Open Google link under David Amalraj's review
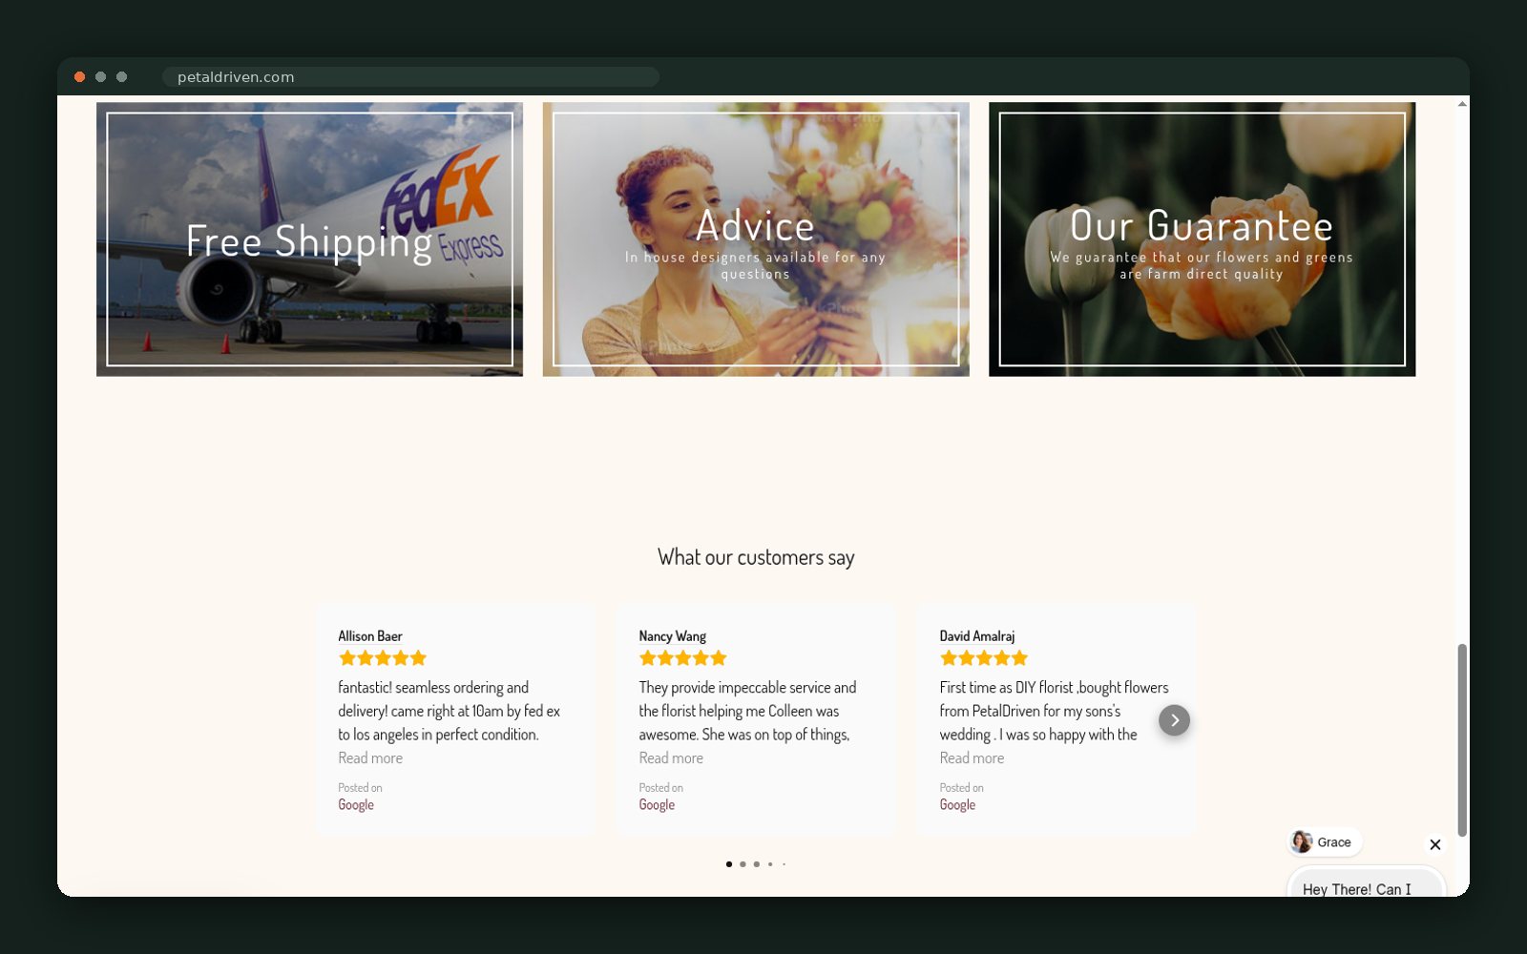The image size is (1527, 954). (957, 804)
